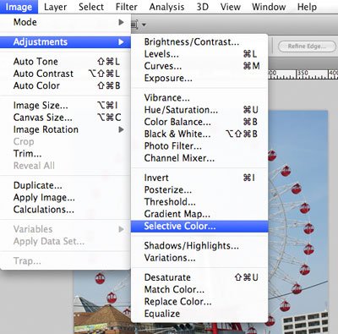
Task: Click the horizontal ruler at 350
Action: tap(303, 74)
